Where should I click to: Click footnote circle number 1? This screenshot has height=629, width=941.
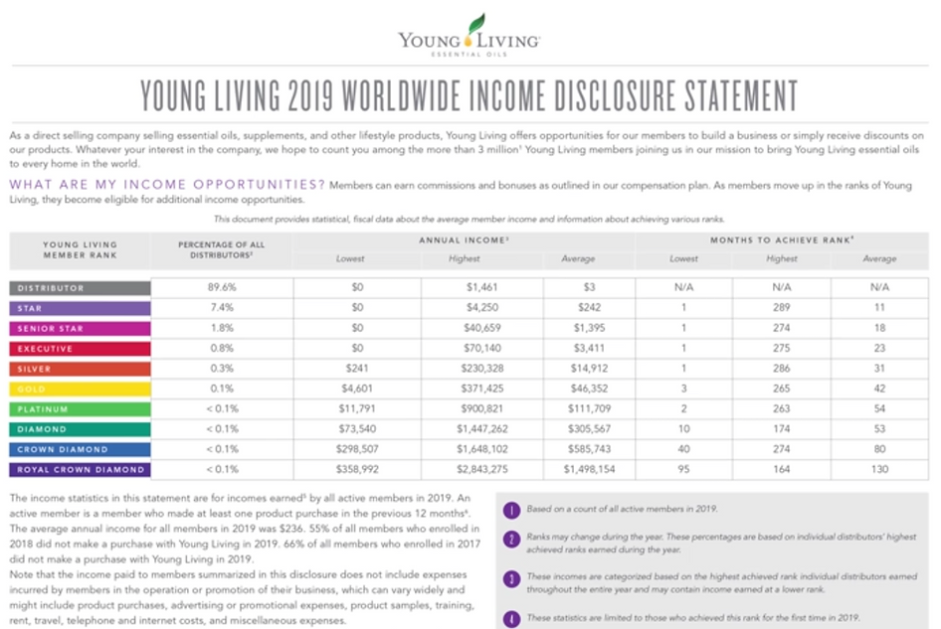[x=511, y=511]
